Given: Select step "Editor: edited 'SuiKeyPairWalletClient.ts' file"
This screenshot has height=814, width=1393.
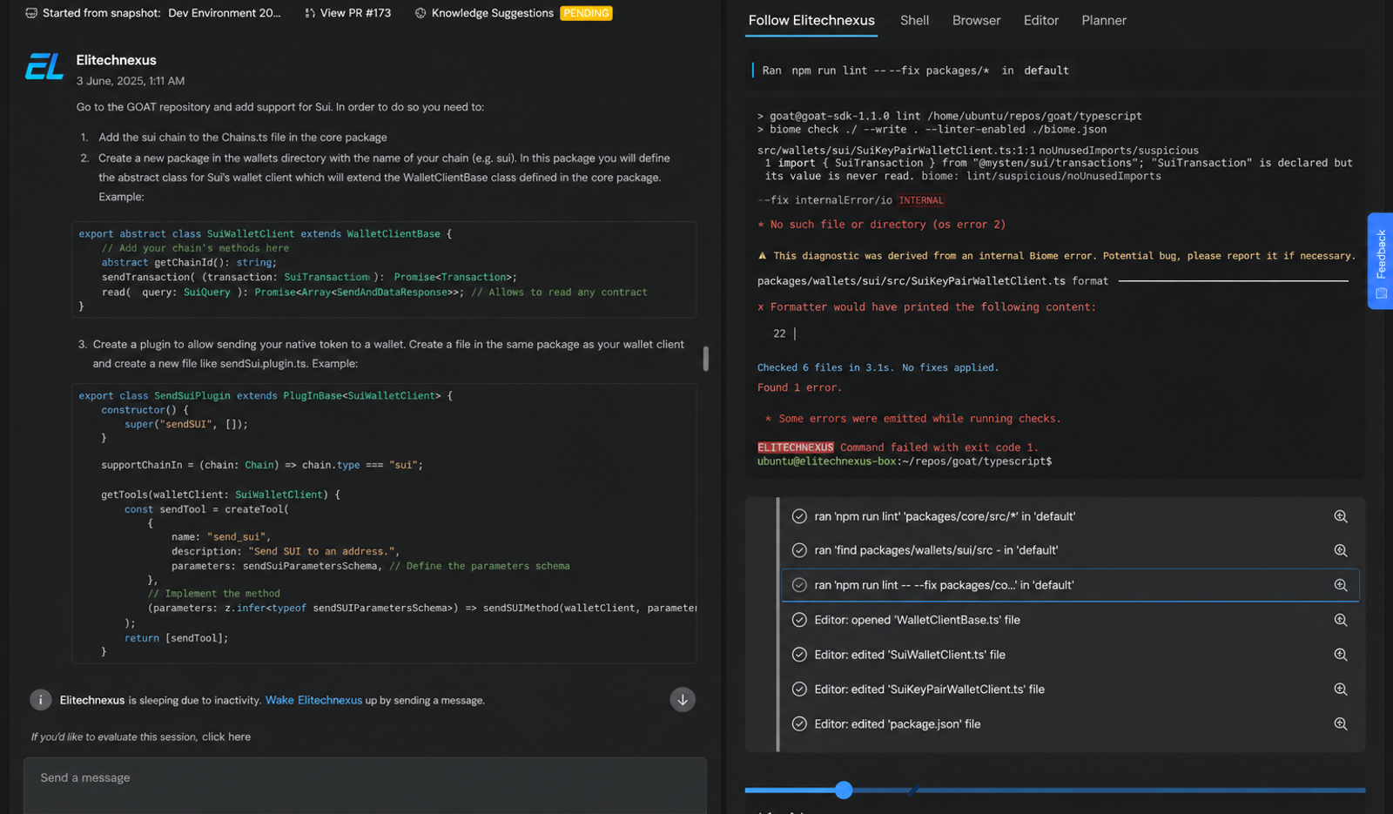Looking at the screenshot, I should (x=1070, y=690).
